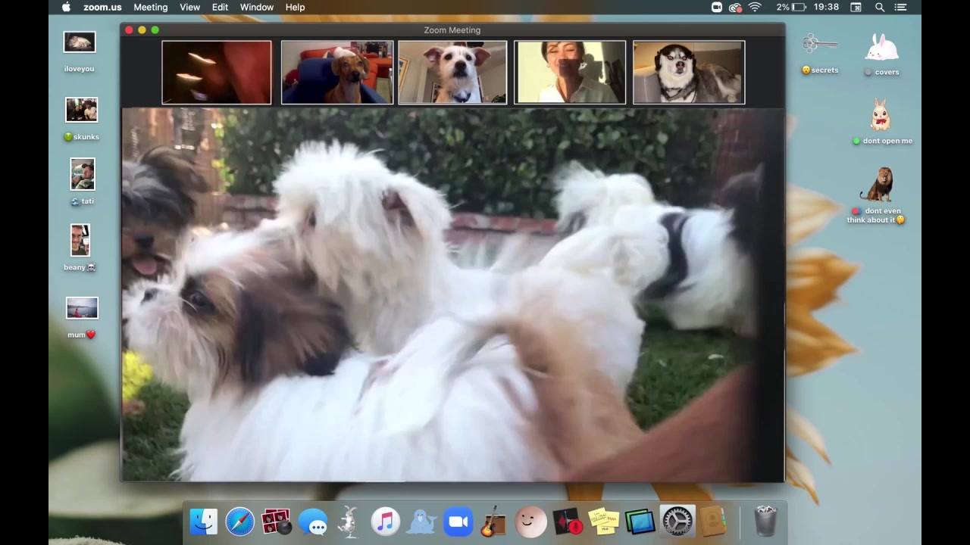Click the Creative Cloud menu bar icon
The height and width of the screenshot is (545, 970).
coord(735,7)
